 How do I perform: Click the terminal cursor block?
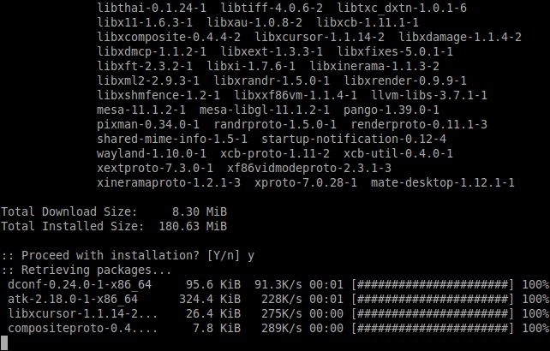pyautogui.click(x=5, y=342)
